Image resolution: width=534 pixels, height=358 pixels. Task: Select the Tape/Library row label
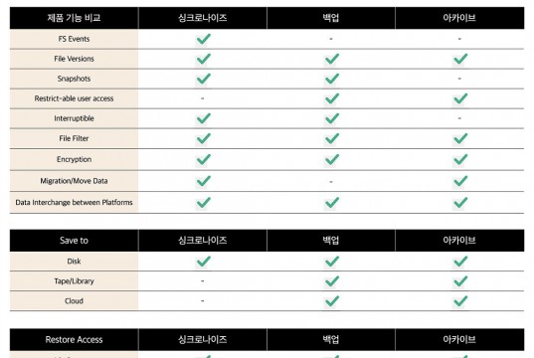coord(74,281)
